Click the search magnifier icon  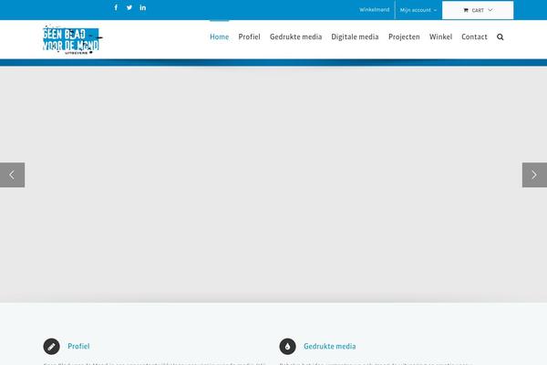tap(501, 37)
